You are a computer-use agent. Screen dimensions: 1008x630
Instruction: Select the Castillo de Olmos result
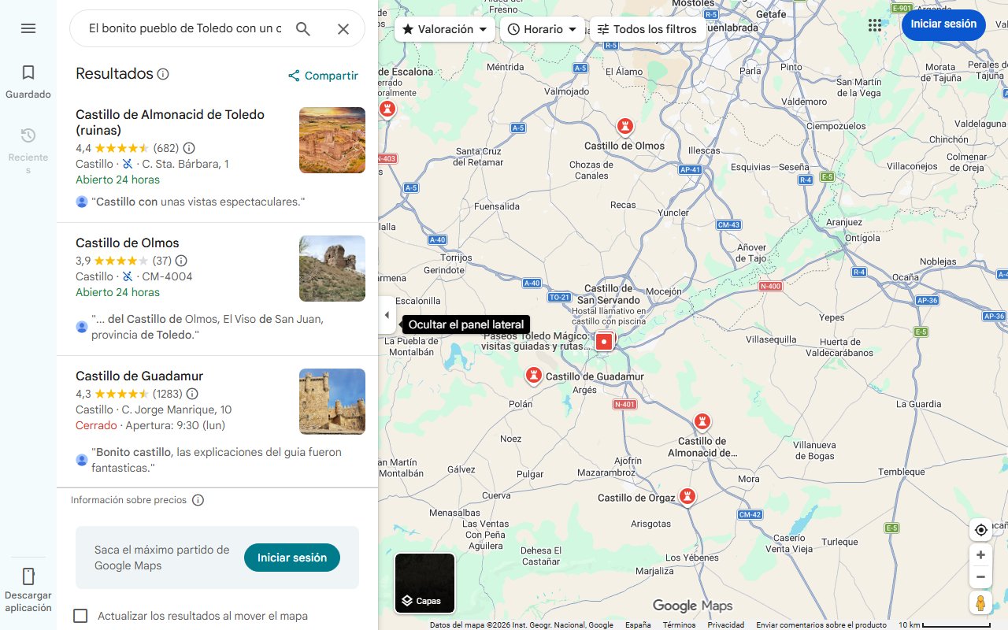[x=128, y=243]
